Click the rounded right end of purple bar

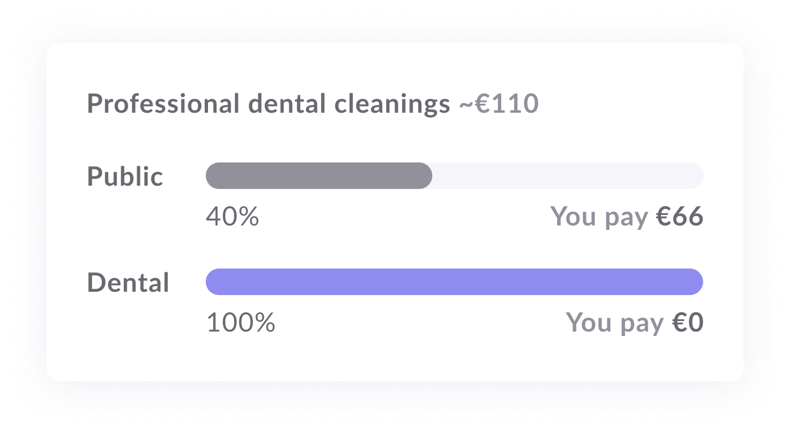tap(696, 282)
